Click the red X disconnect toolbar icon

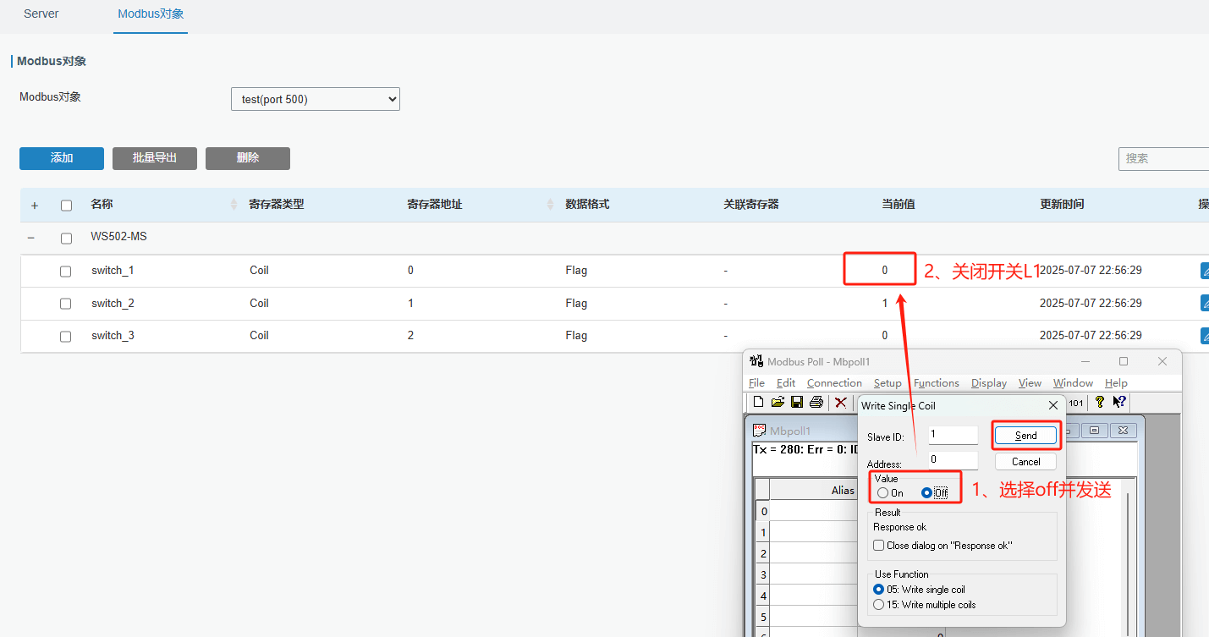pyautogui.click(x=840, y=403)
